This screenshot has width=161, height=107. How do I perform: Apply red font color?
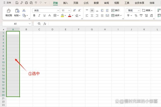(70, 16)
